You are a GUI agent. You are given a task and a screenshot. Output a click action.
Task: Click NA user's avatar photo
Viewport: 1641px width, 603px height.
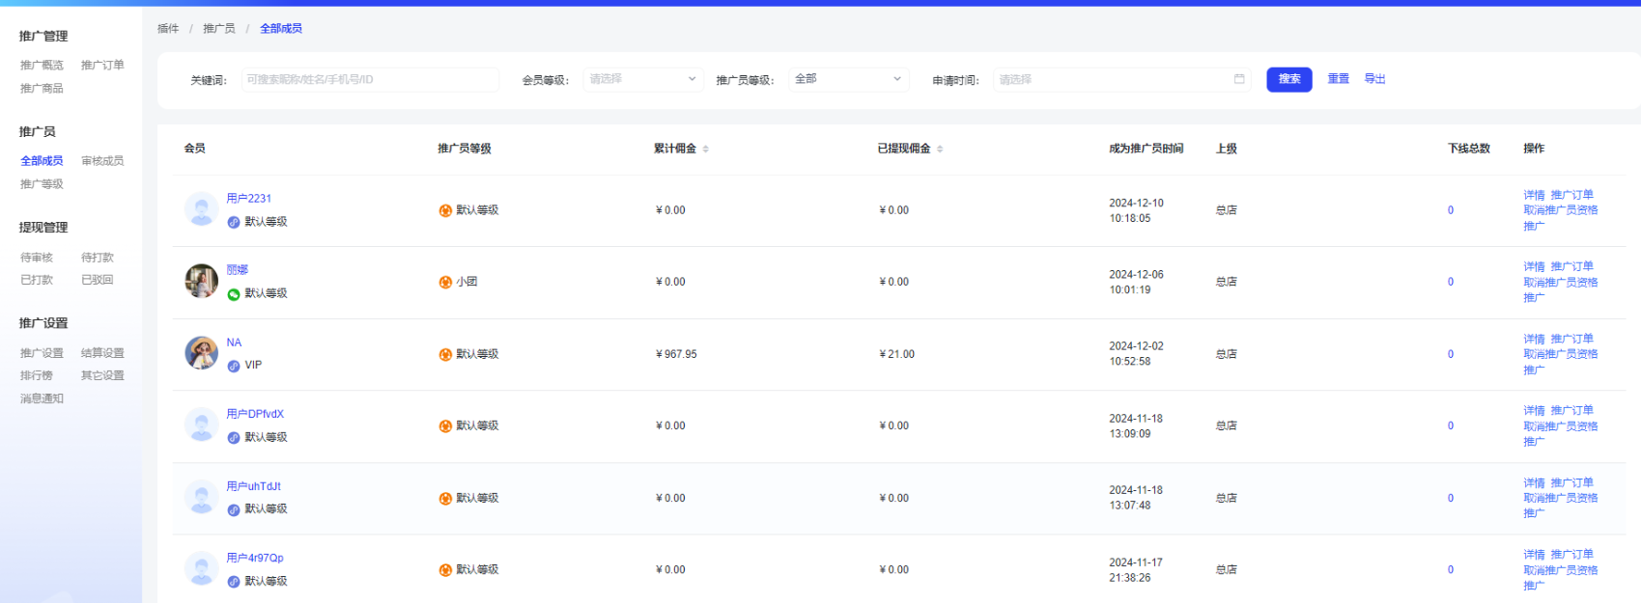(x=201, y=353)
